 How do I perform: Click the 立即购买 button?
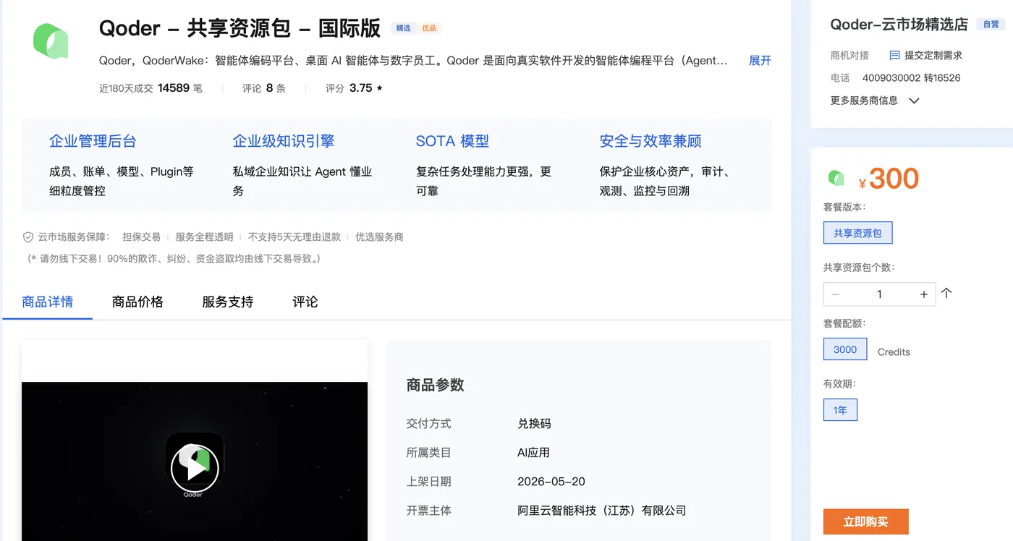pos(865,521)
